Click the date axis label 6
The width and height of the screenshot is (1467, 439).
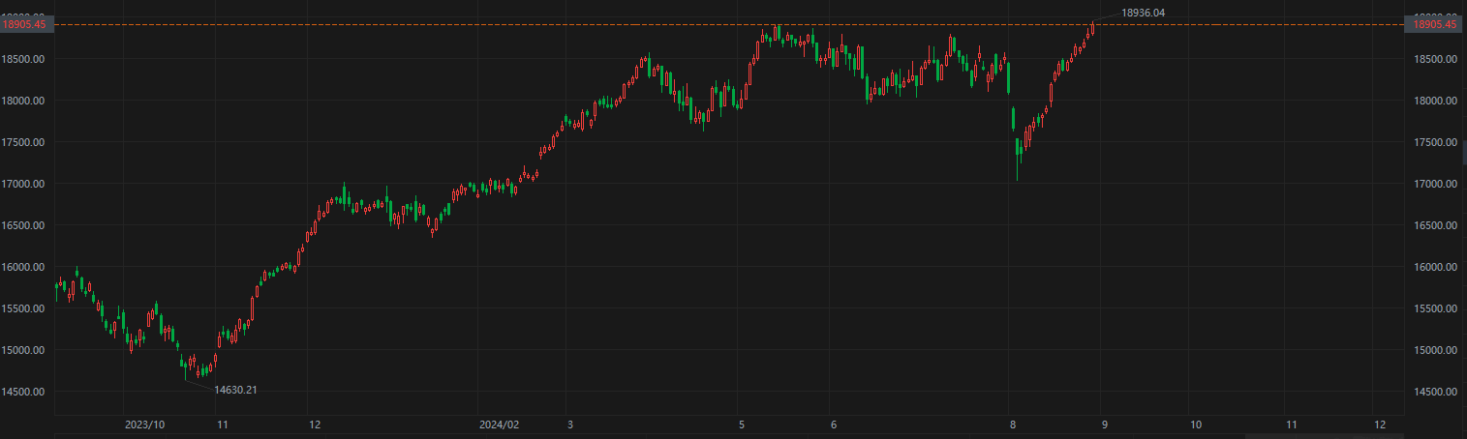click(833, 424)
